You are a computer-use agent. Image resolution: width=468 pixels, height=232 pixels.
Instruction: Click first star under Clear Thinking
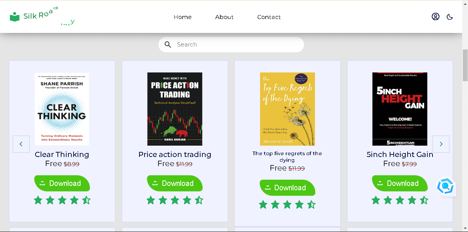click(38, 200)
